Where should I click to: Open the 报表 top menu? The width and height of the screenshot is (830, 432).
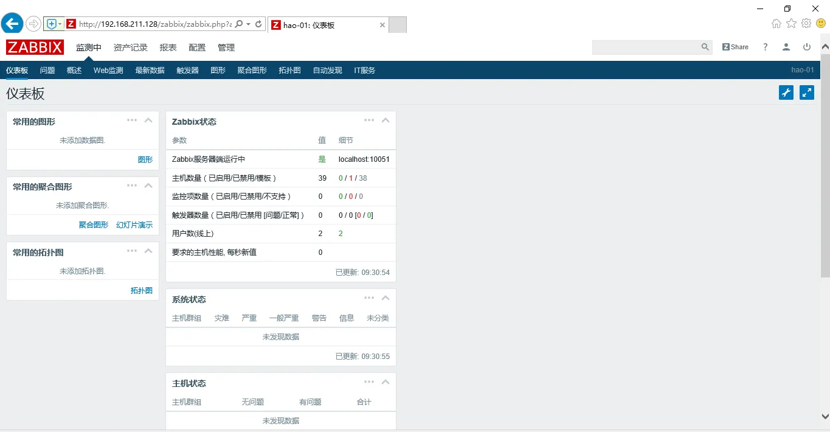[168, 47]
